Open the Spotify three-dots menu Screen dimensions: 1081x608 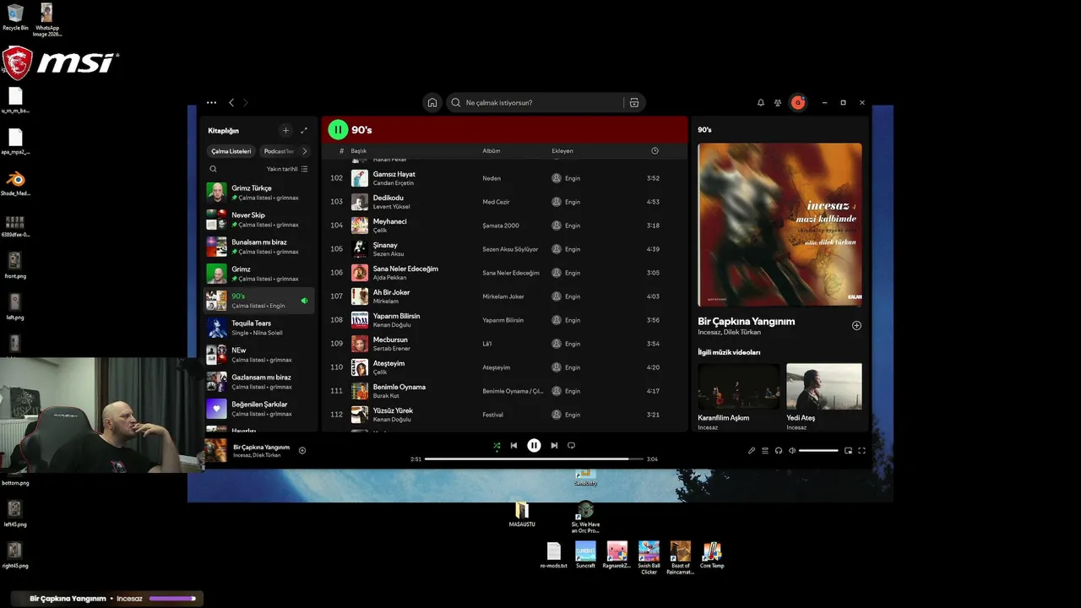211,102
